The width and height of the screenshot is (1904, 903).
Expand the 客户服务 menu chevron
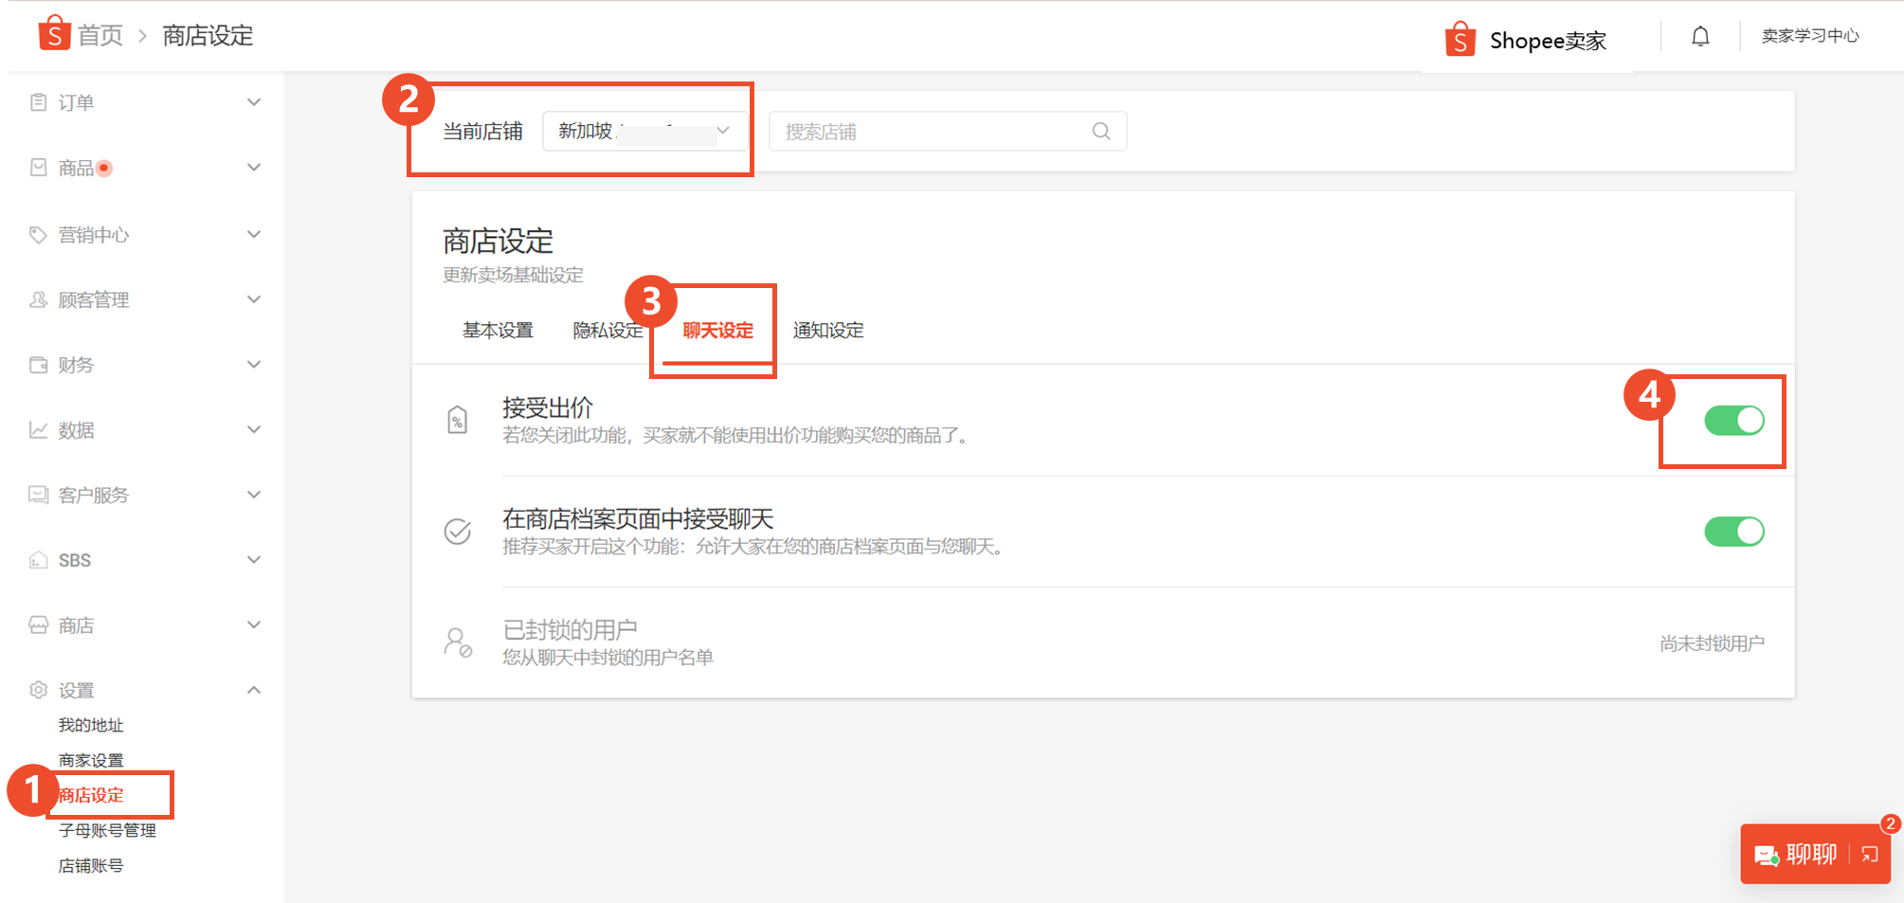254,495
